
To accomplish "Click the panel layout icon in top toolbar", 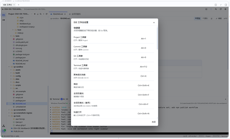I will pos(206,9).
